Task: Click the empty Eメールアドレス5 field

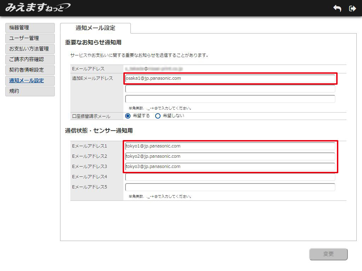Action: 230,187
